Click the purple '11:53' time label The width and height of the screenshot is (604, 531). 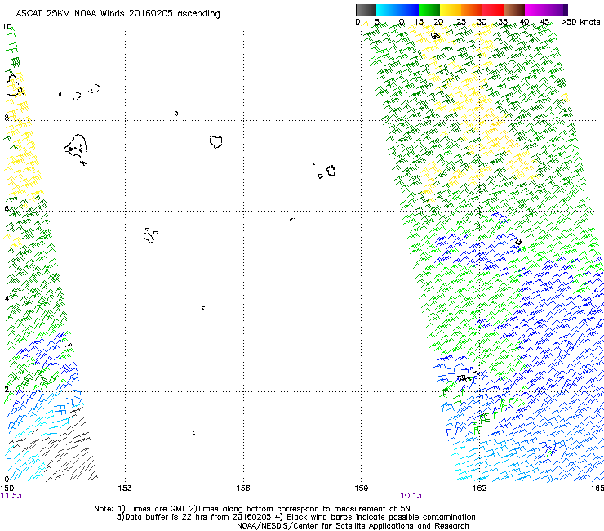pos(11,496)
